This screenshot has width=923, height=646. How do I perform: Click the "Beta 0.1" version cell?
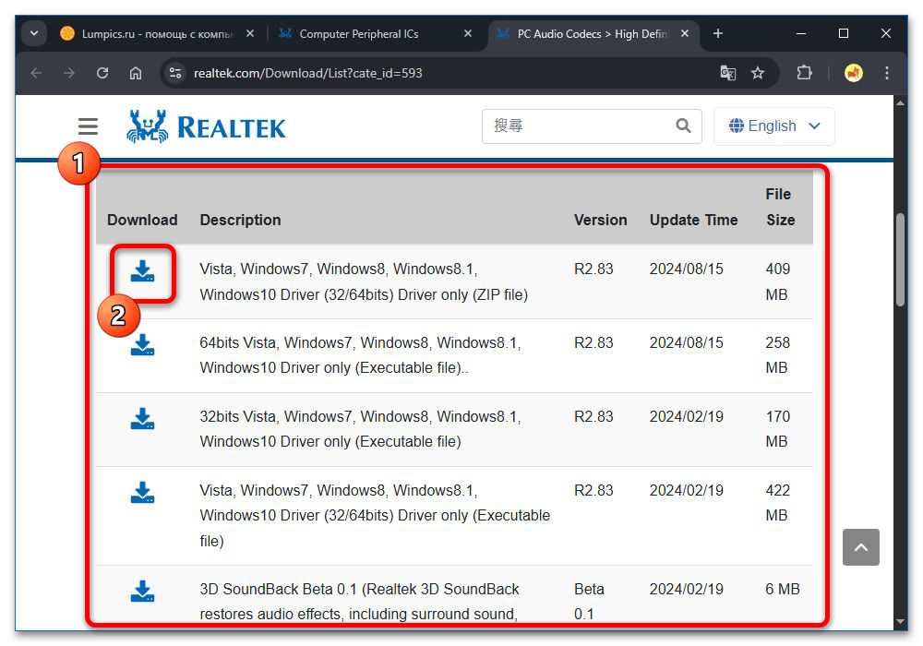[589, 602]
